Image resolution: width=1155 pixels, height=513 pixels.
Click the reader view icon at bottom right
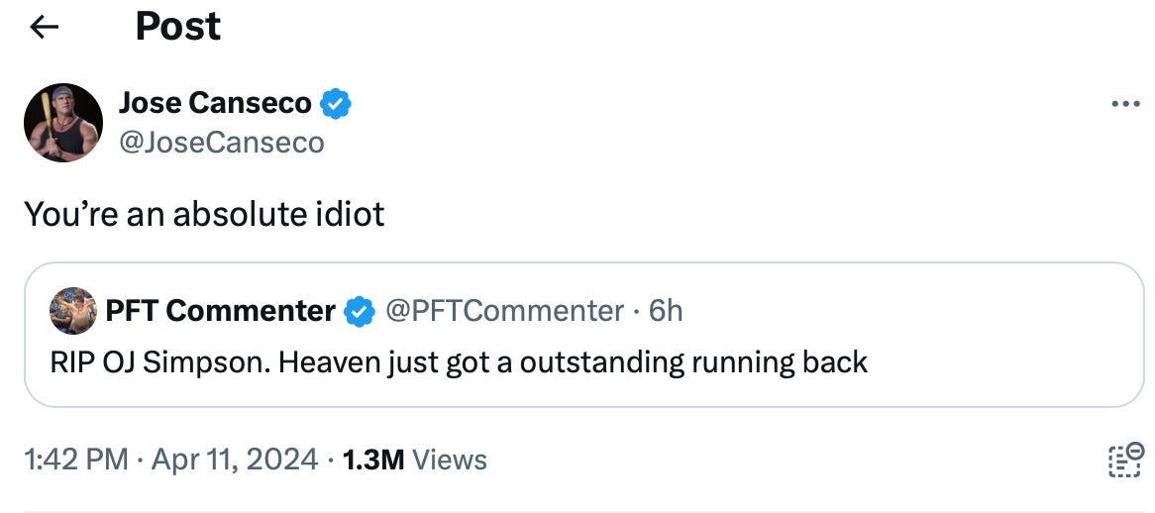[x=1125, y=461]
